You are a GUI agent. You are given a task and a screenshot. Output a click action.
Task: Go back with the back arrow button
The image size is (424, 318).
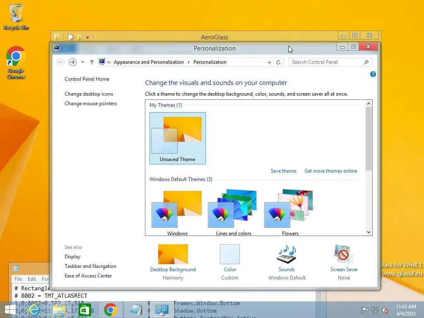pos(60,62)
